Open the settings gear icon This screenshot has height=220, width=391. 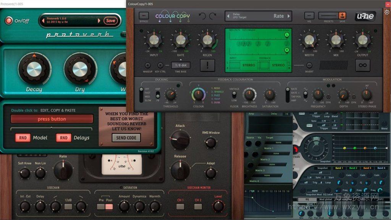point(387,12)
